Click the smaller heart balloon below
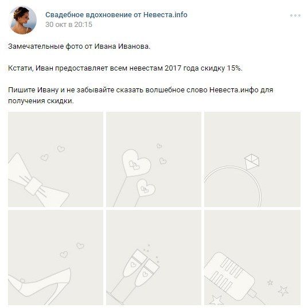 [146, 188]
